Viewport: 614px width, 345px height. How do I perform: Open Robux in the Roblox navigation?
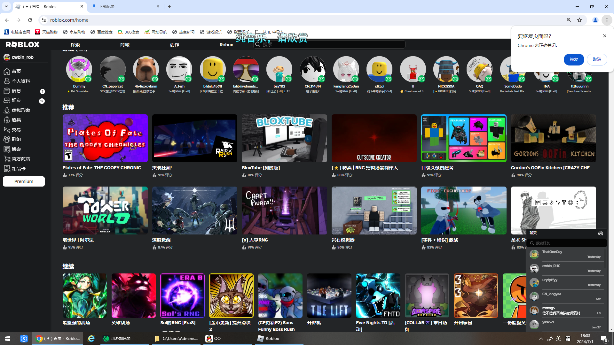coord(226,45)
